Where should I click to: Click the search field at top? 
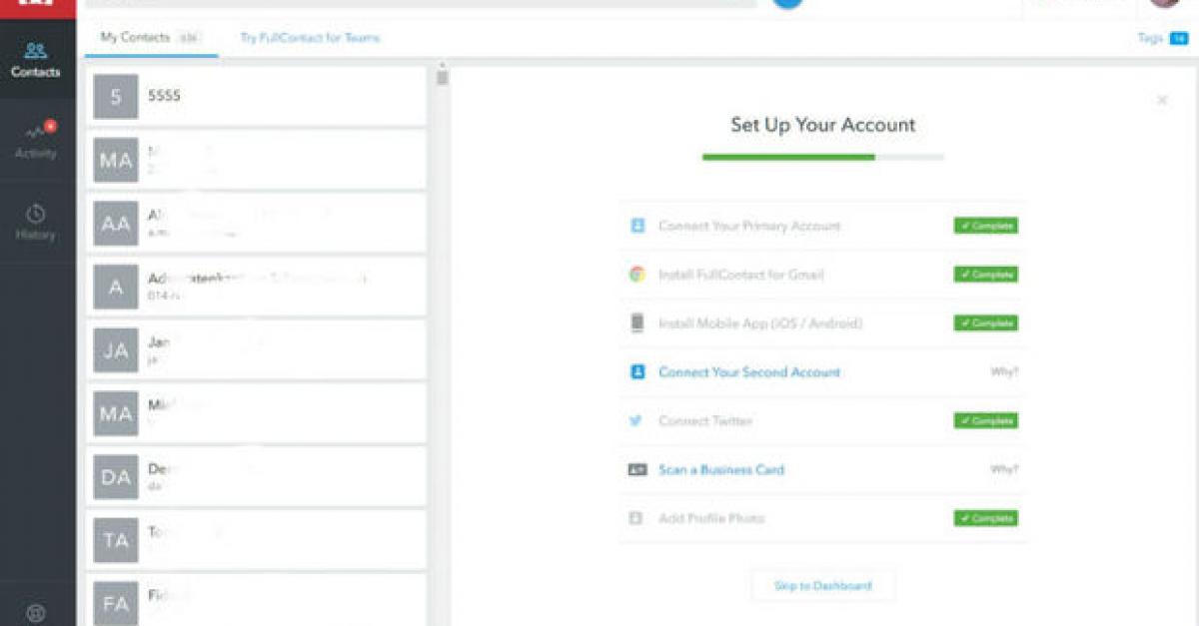coord(420,3)
